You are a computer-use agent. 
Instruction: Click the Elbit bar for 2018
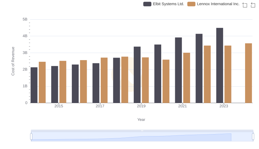pyautogui.click(x=117, y=80)
